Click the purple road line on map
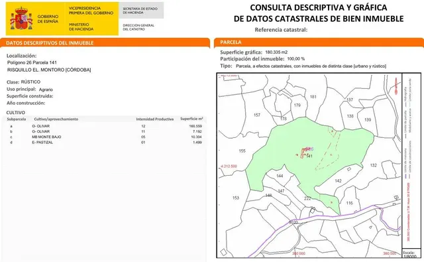 (x=325, y=216)
